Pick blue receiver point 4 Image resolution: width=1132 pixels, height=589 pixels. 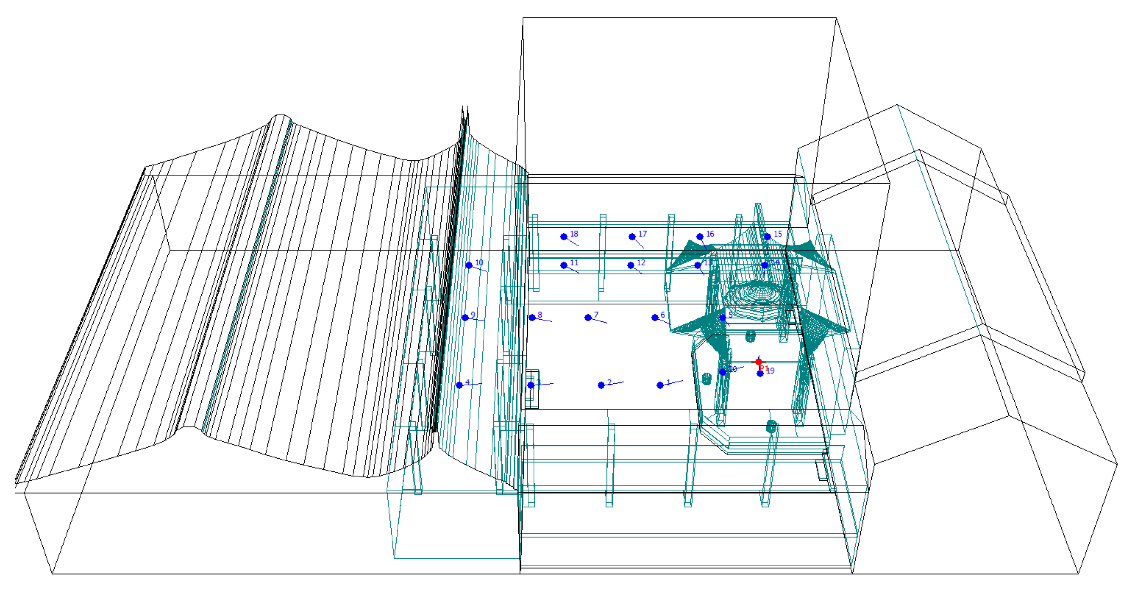click(x=459, y=385)
